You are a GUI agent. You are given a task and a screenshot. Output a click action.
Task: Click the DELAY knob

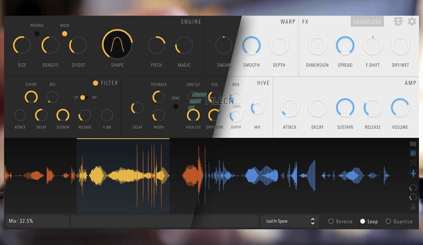137,108
